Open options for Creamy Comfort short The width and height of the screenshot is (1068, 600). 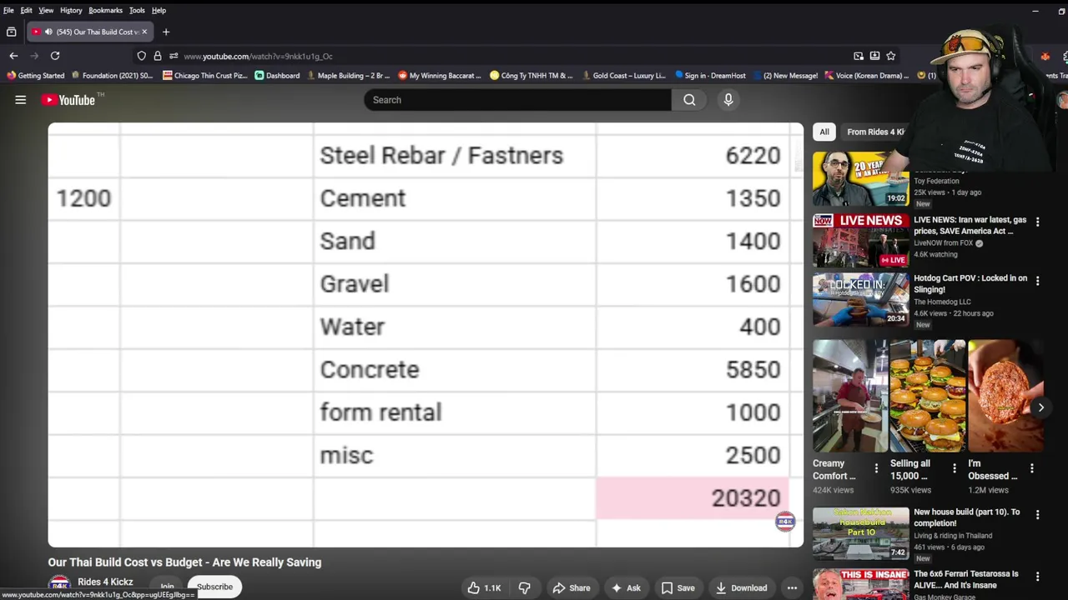coord(876,469)
